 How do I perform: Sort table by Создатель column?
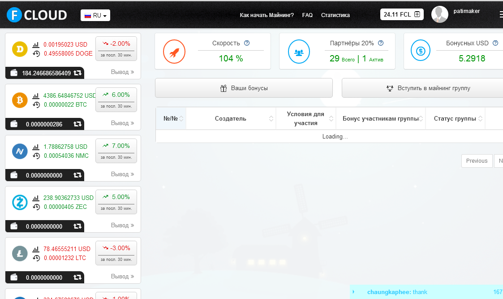pos(231,119)
